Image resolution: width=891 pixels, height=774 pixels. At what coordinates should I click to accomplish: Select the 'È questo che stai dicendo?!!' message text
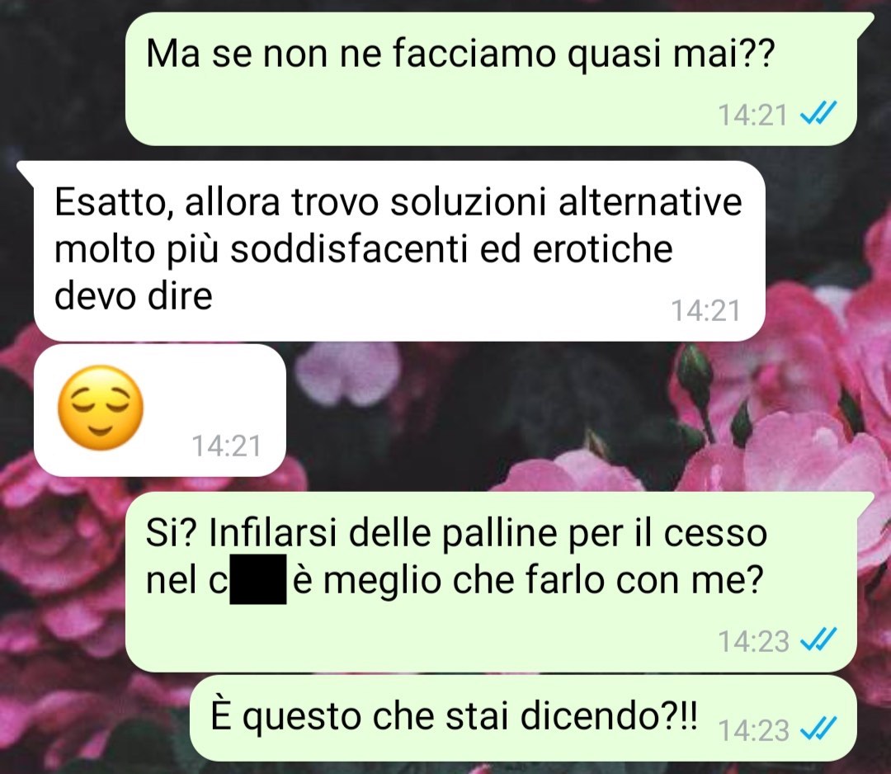[454, 716]
